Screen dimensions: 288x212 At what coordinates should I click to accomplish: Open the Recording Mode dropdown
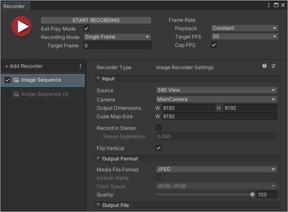(117, 37)
